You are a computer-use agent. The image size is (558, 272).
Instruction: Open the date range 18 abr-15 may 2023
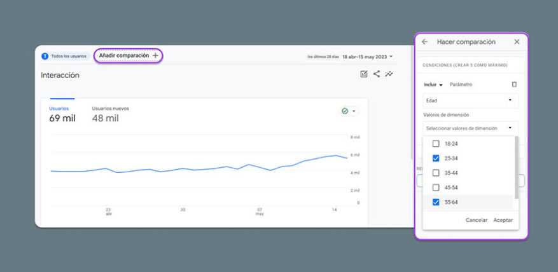(367, 57)
